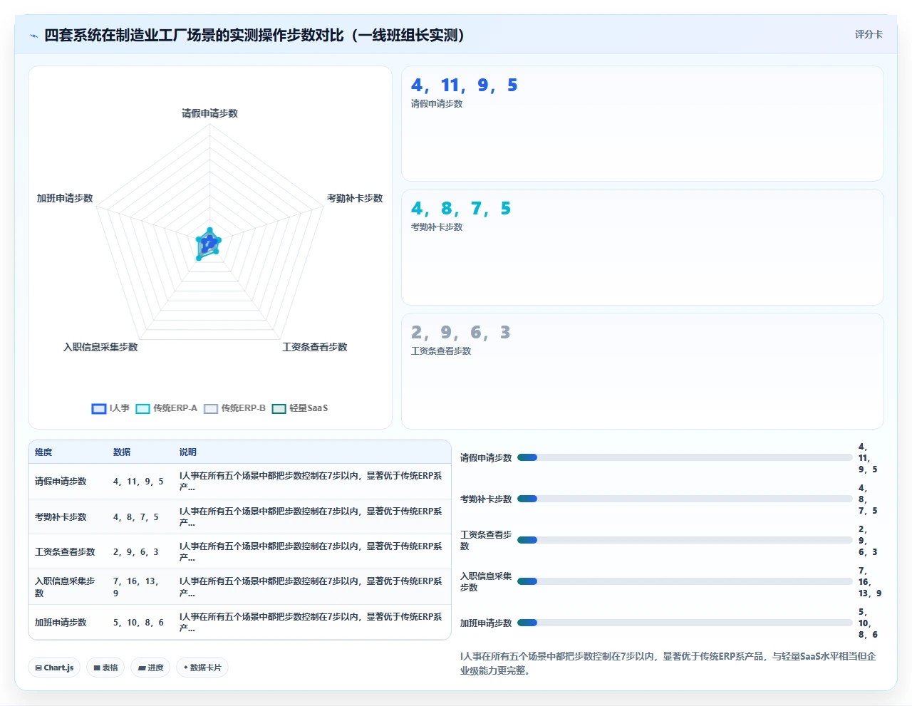
Task: Click the progress bar for 考勤补卡步数
Action: (x=685, y=499)
